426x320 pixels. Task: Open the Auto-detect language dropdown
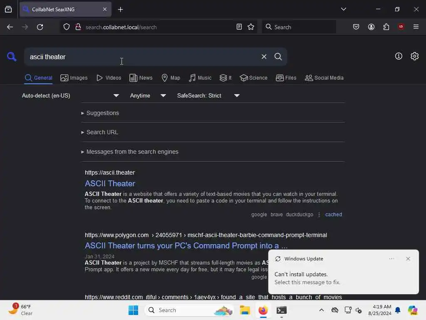coord(71,95)
